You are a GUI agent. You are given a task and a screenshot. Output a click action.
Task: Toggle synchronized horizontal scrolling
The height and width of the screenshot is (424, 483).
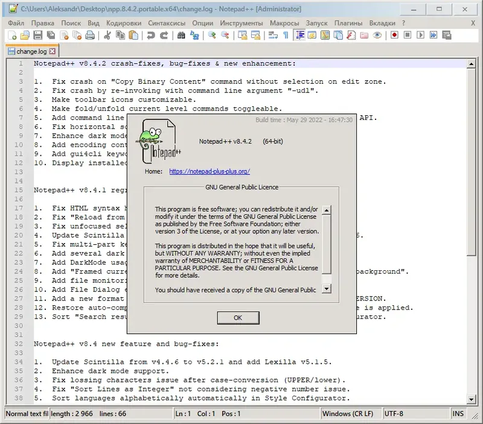tap(255, 36)
